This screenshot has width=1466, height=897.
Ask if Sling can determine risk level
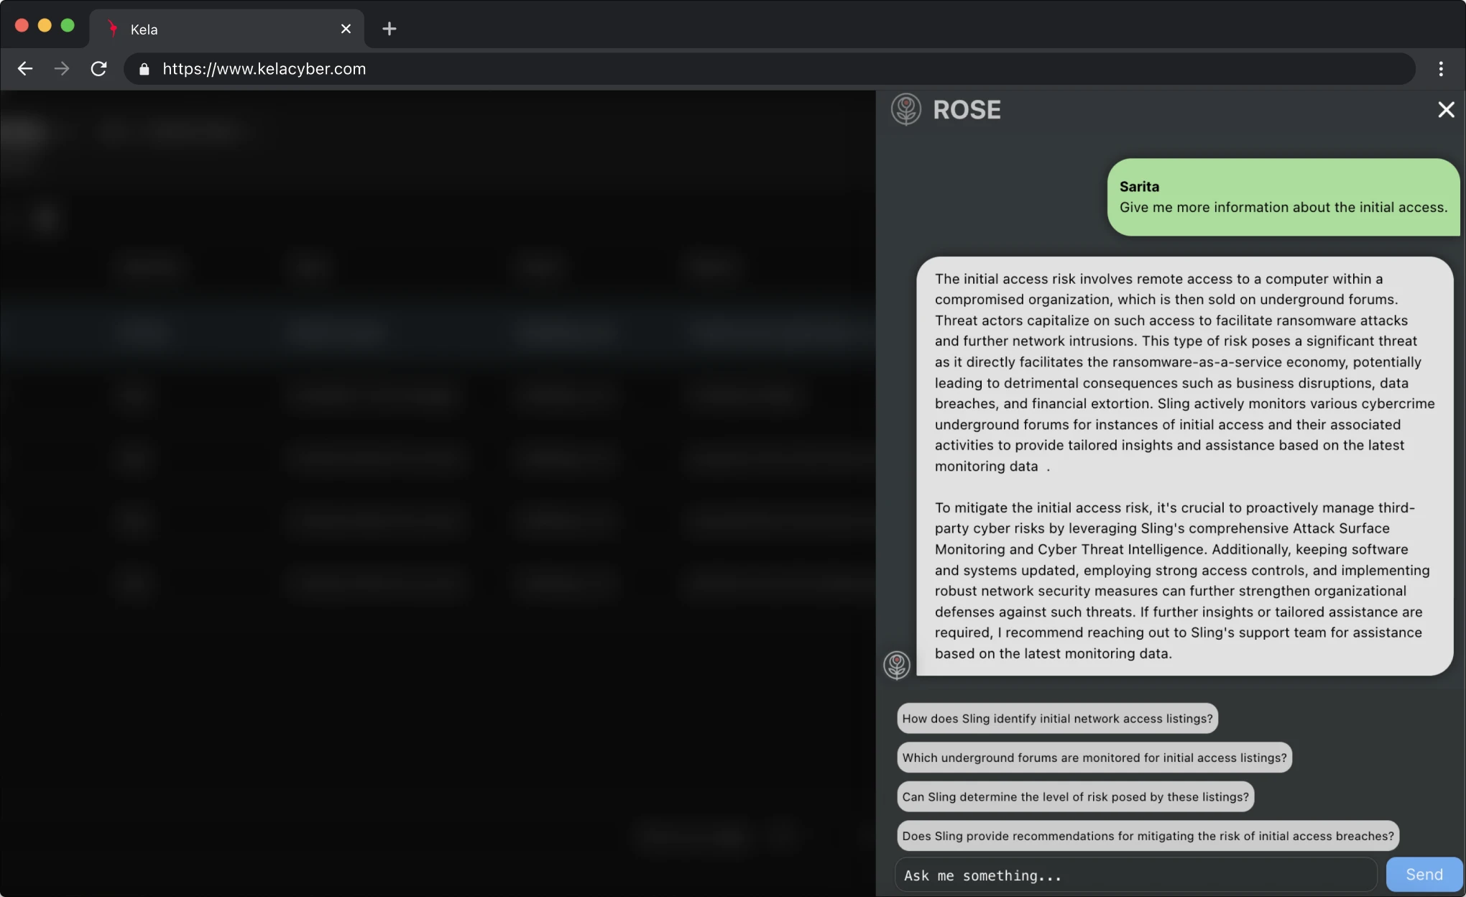[1076, 796]
